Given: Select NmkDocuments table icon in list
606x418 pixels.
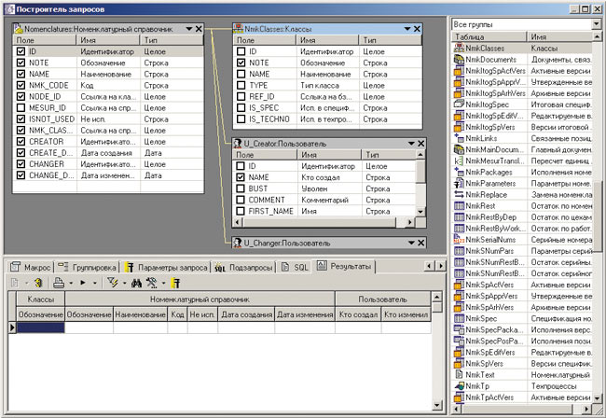Looking at the screenshot, I should click(458, 59).
